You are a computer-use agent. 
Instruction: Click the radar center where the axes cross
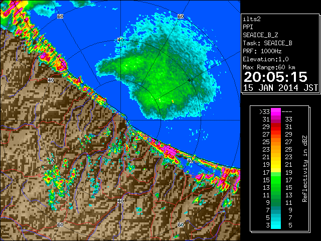coord(121,120)
